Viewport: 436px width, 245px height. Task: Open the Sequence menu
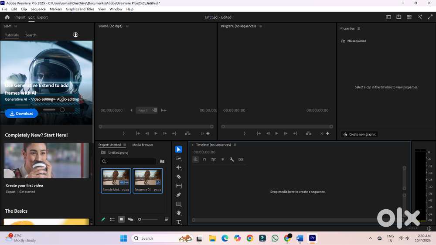38,9
